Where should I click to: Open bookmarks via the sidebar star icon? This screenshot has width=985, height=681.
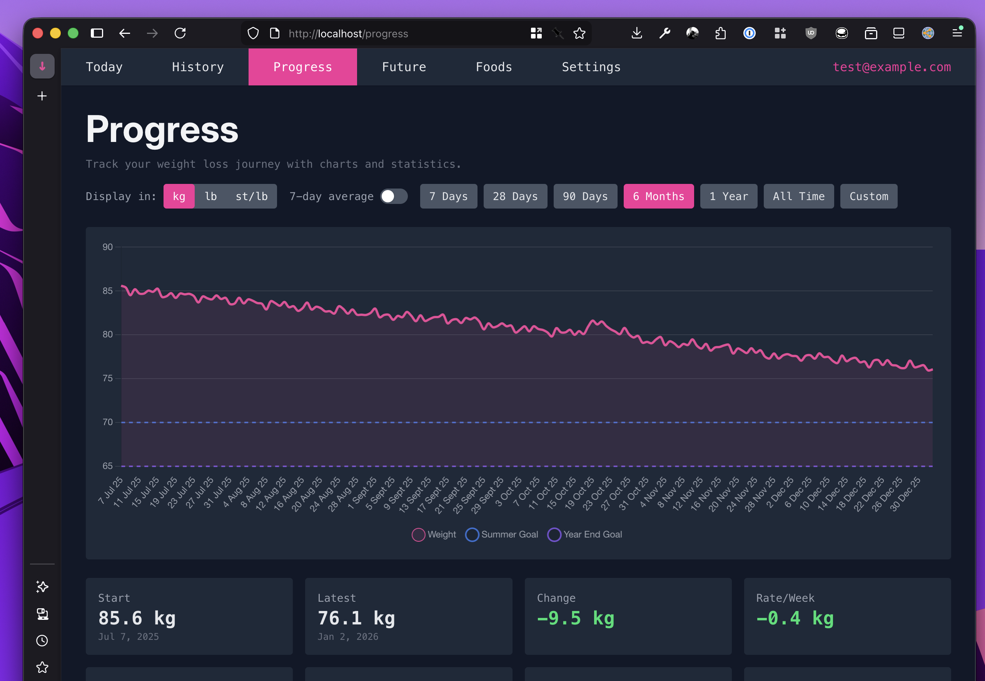click(x=42, y=668)
